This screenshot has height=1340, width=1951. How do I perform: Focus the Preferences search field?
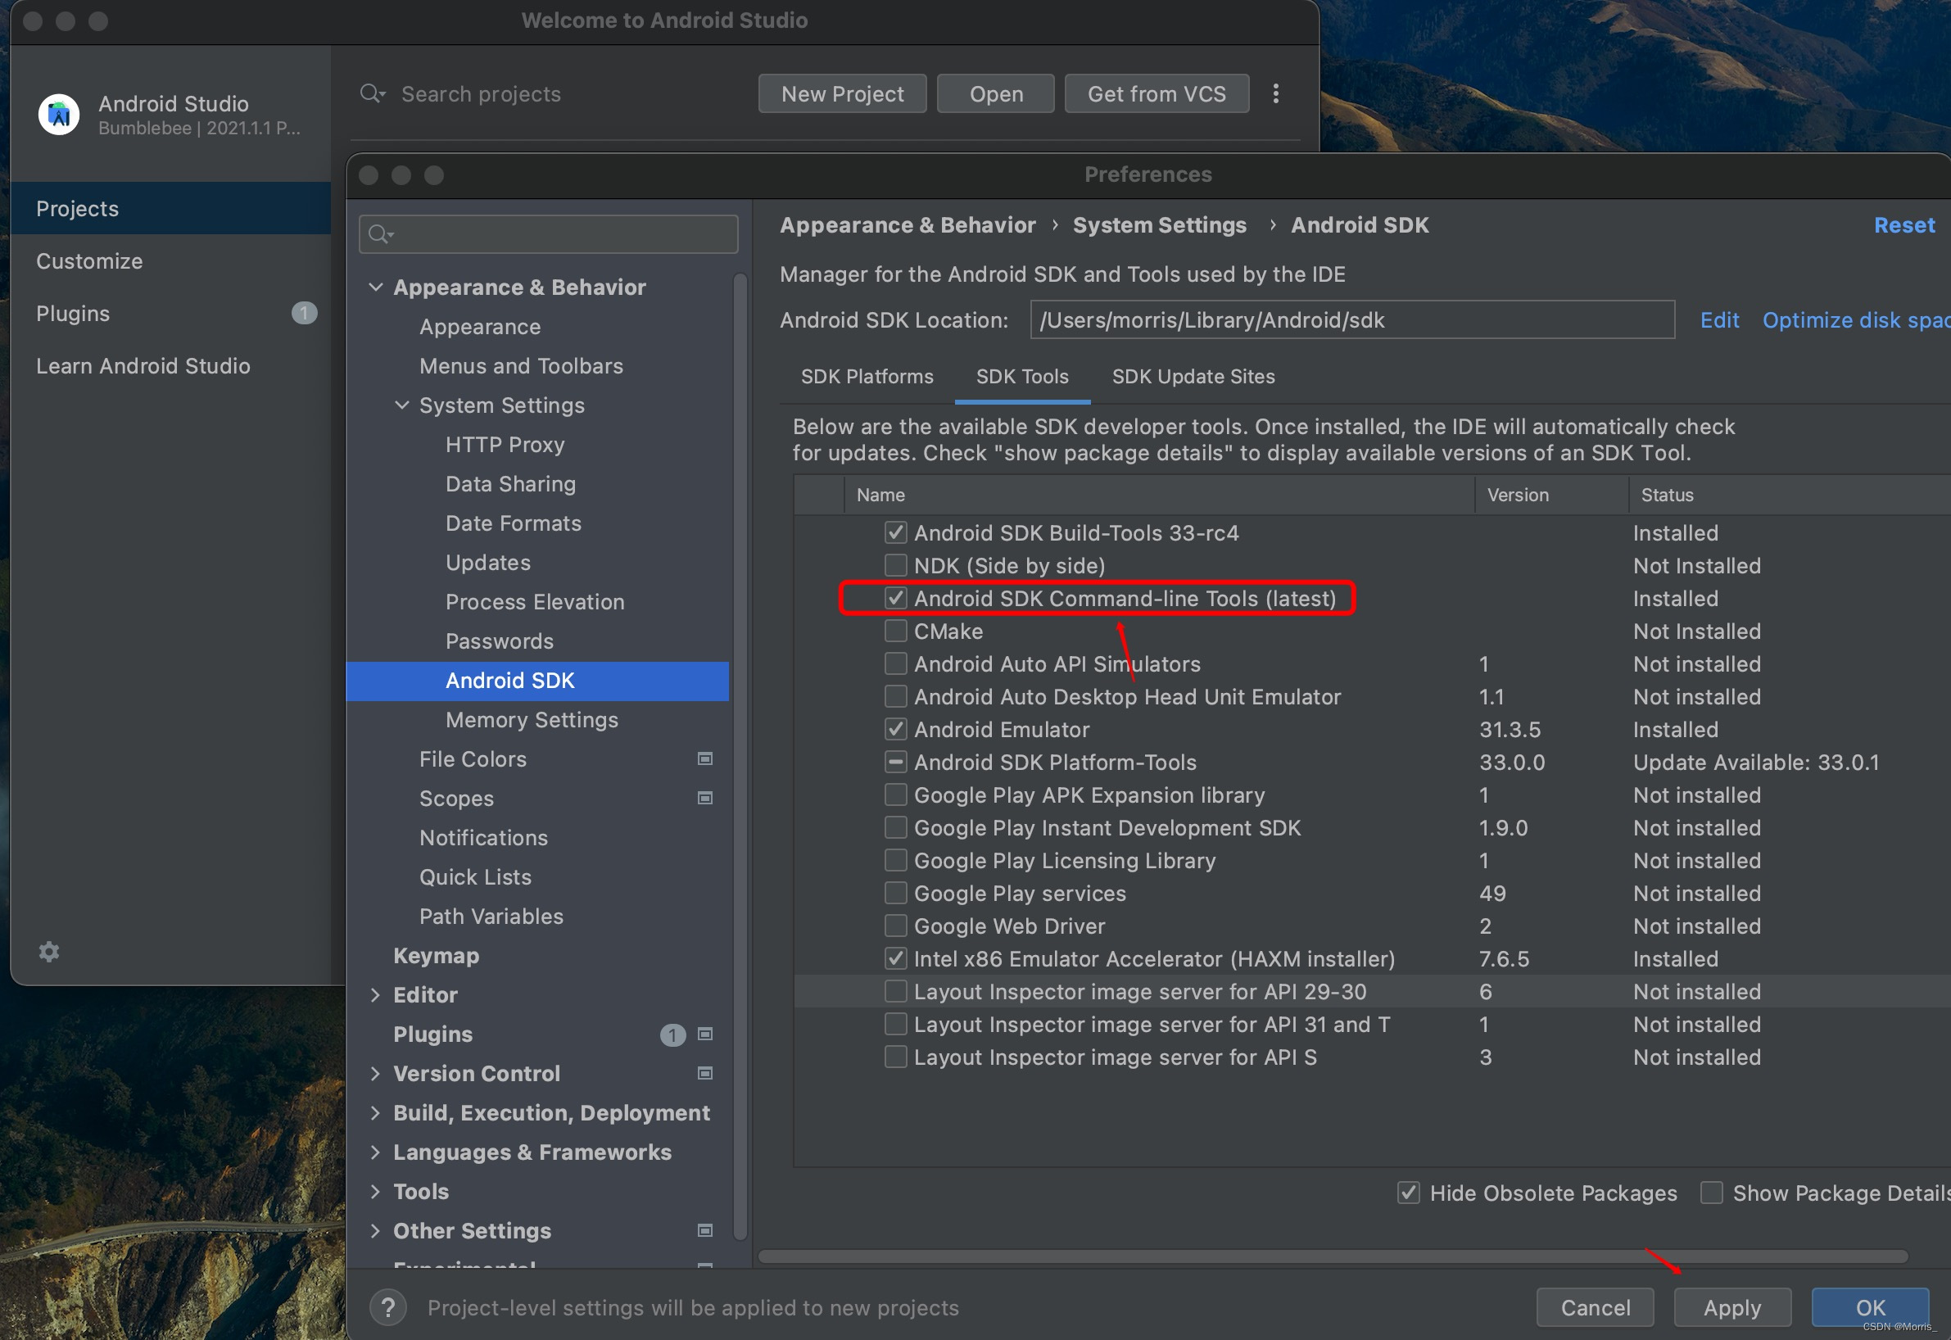pos(548,234)
